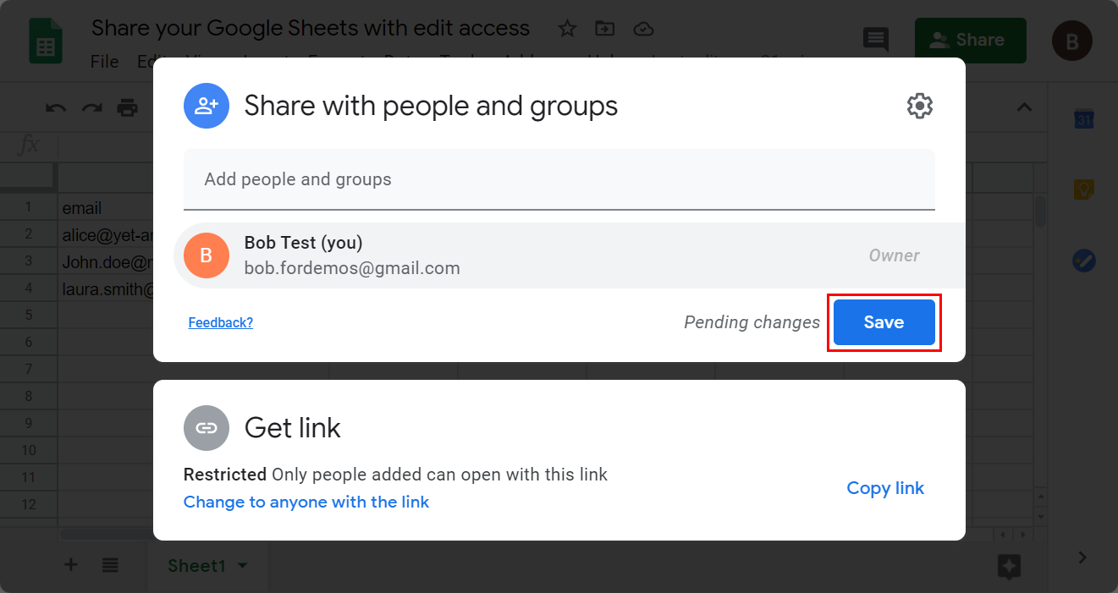1118x593 pixels.
Task: Click Copy link
Action: (885, 488)
